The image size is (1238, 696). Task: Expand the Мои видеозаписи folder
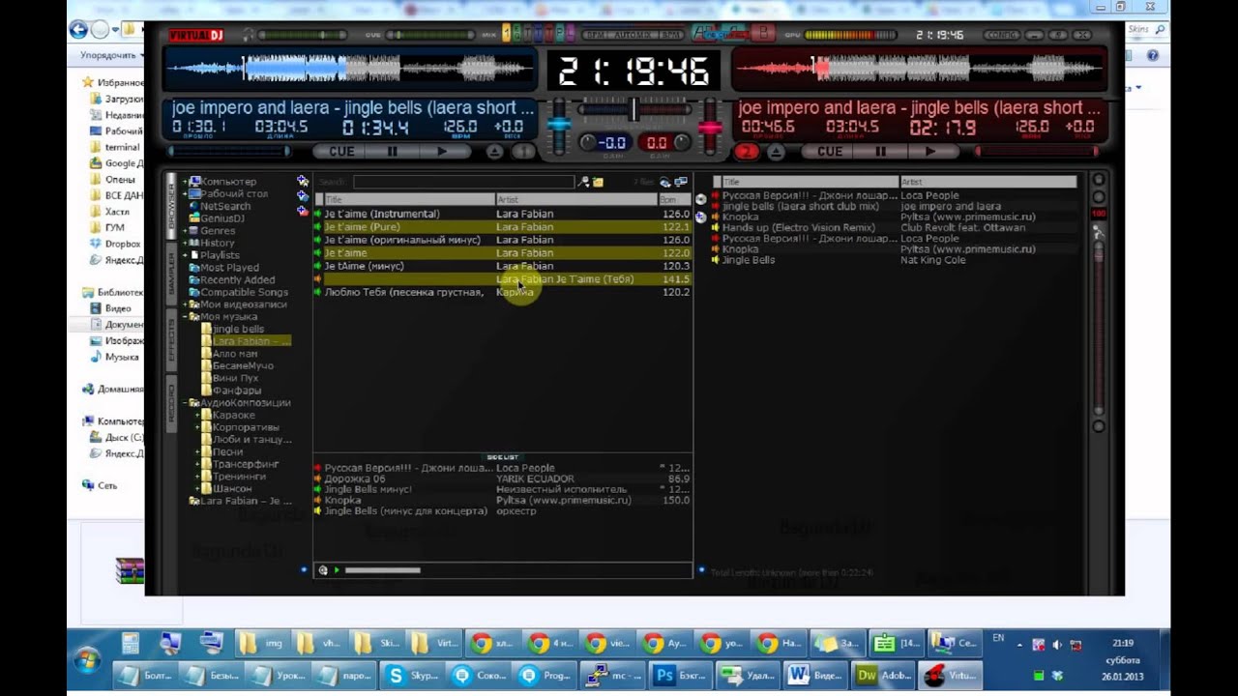[x=185, y=304]
